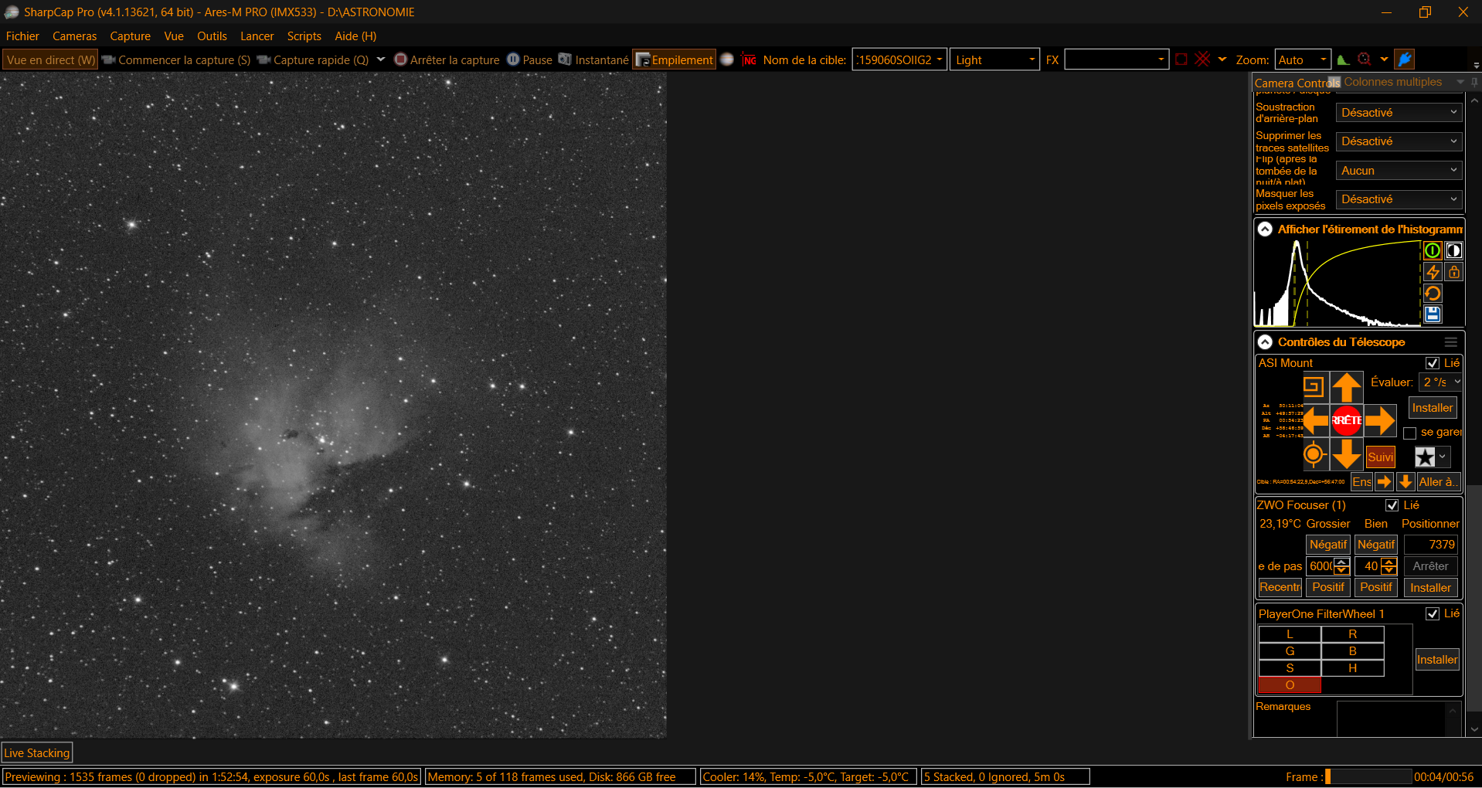
Task: Click 'Aller à..' in mount controls
Action: (1439, 482)
